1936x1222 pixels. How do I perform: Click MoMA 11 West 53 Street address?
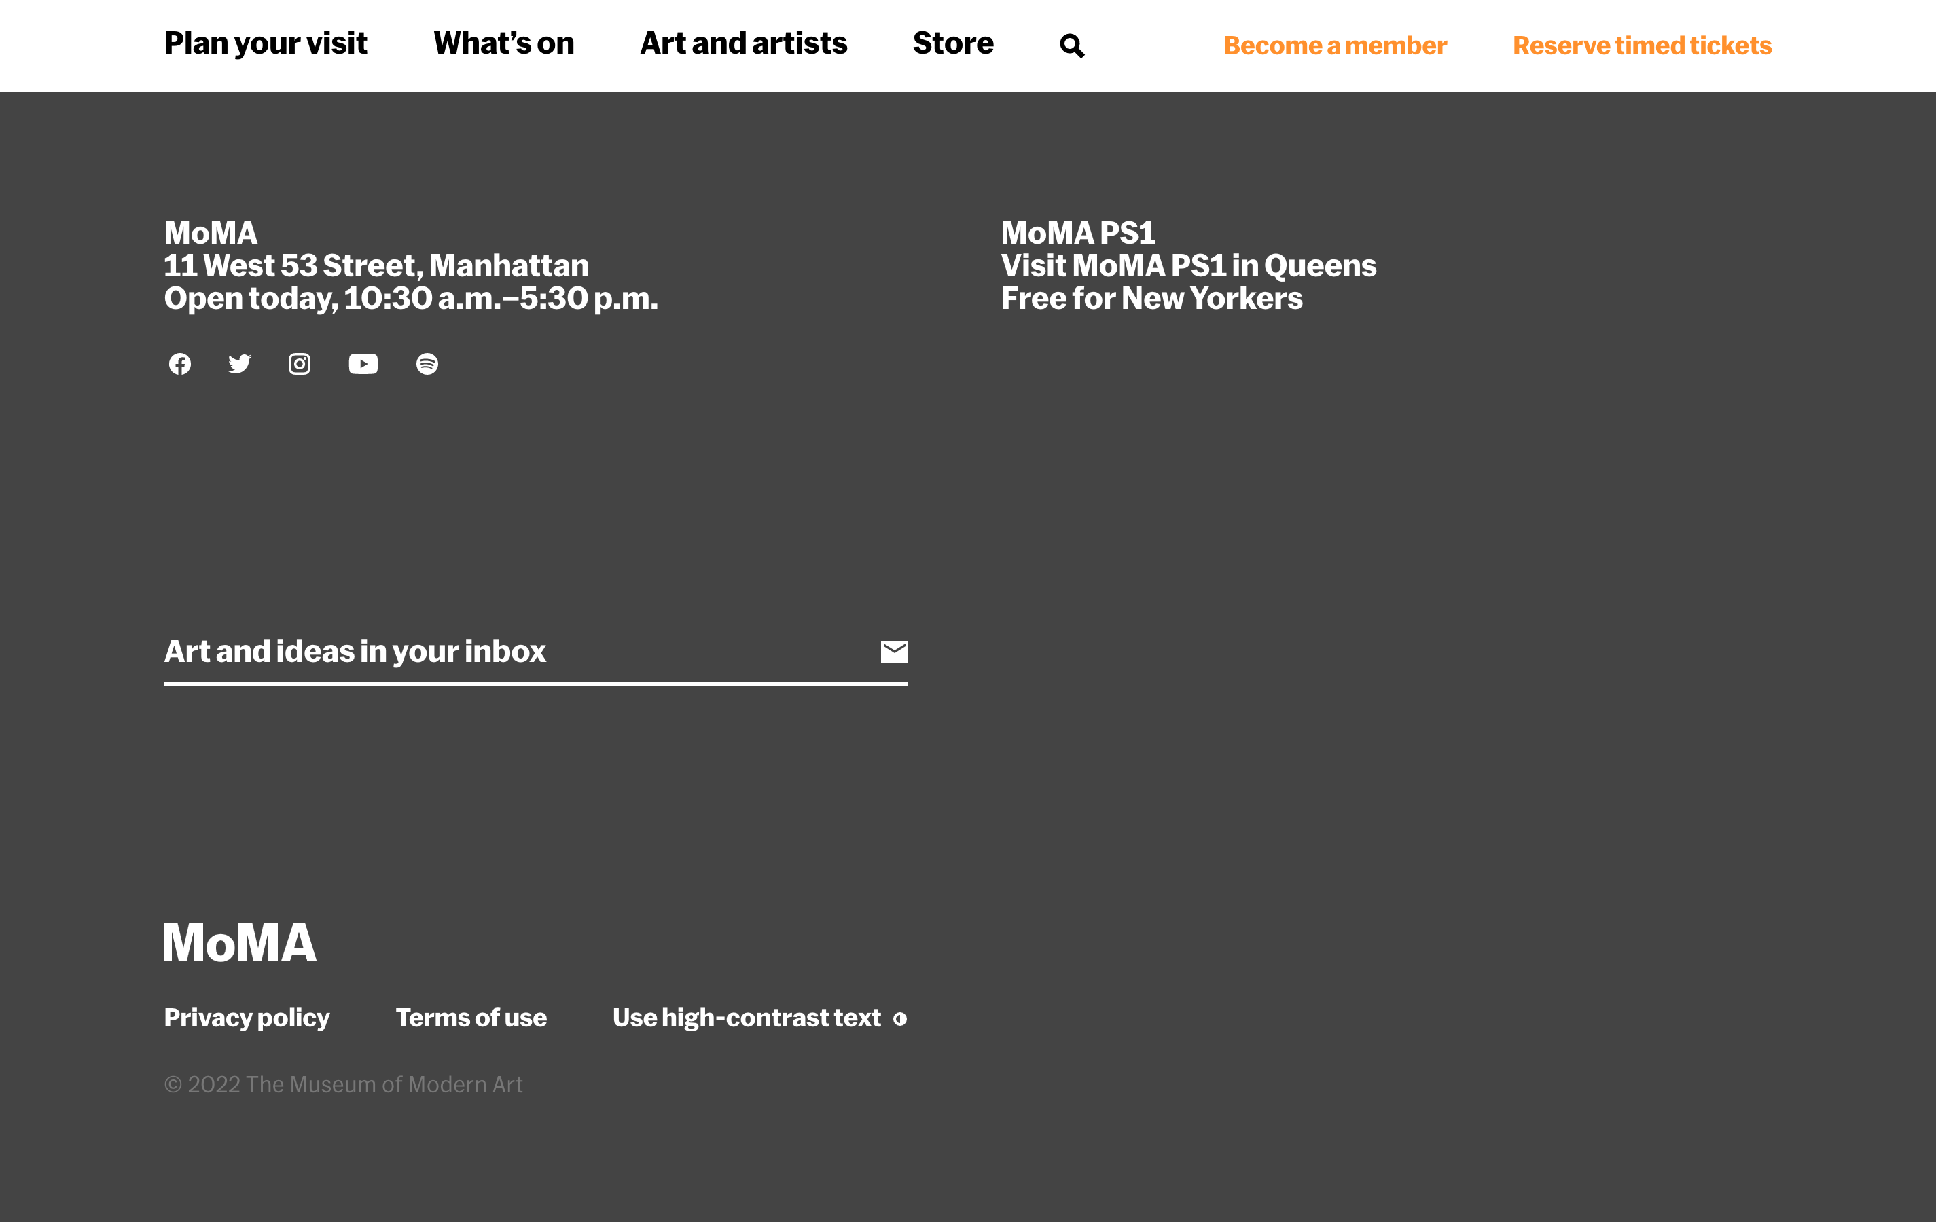(376, 266)
